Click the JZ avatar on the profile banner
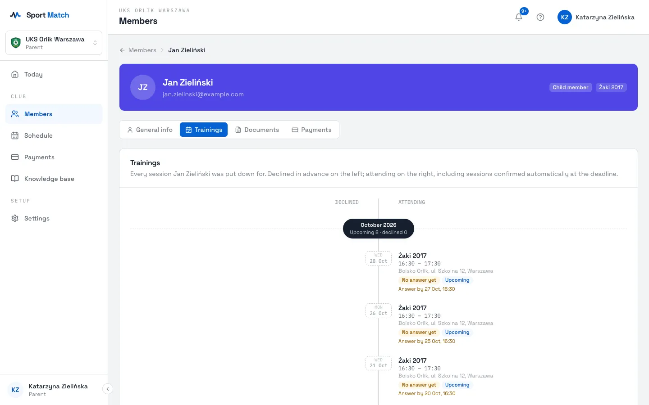Viewport: 649px width, 405px height. (x=143, y=87)
